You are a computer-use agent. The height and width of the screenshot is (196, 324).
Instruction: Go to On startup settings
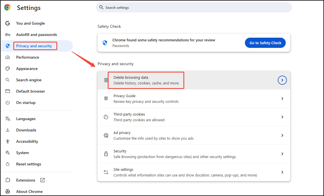pyautogui.click(x=26, y=103)
